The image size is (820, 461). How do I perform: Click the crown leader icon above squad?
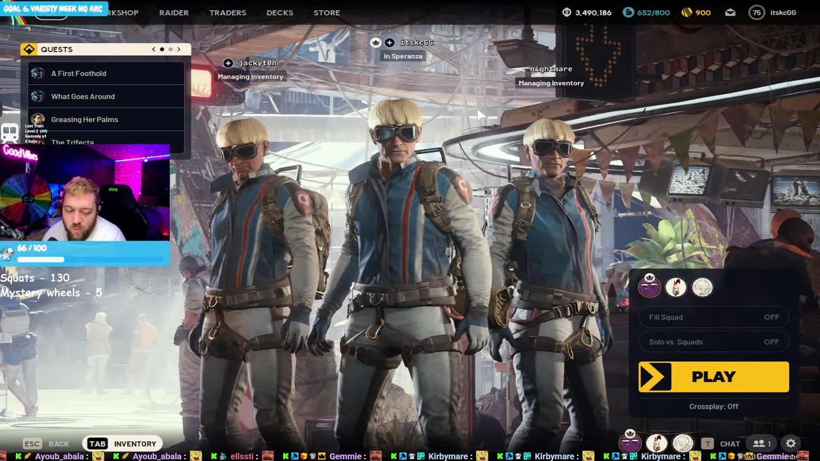tap(376, 42)
